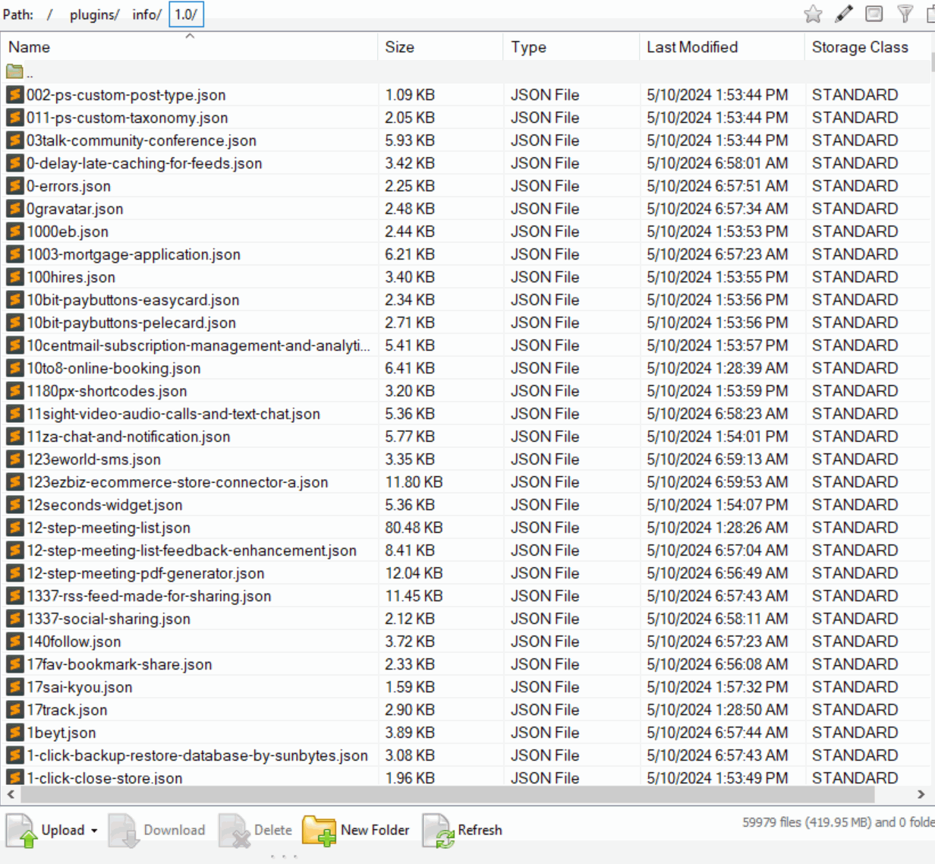
Task: Select 1-click-close-store.json
Action: click(x=105, y=777)
